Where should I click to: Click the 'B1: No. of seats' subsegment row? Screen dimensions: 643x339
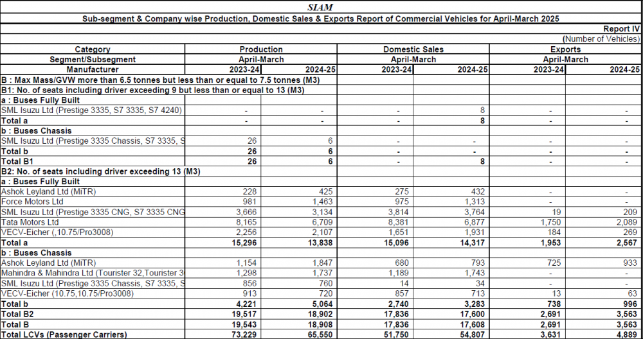click(x=152, y=90)
